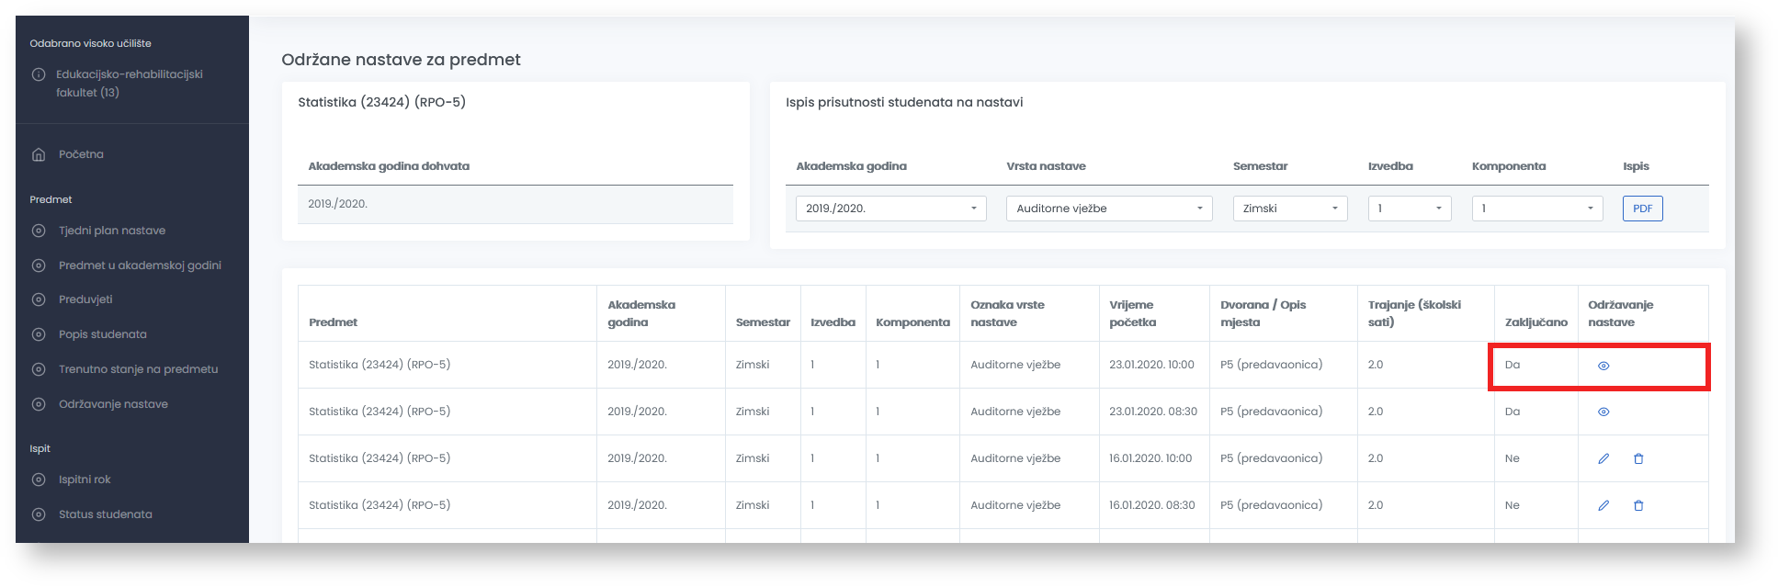Open the Semestar dropdown showing Zimski
Image resolution: width=1779 pixels, height=587 pixels.
[1289, 209]
